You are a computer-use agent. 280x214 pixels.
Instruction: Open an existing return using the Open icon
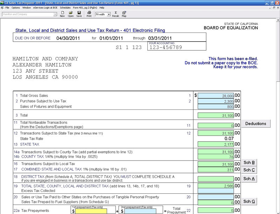click(70, 13)
